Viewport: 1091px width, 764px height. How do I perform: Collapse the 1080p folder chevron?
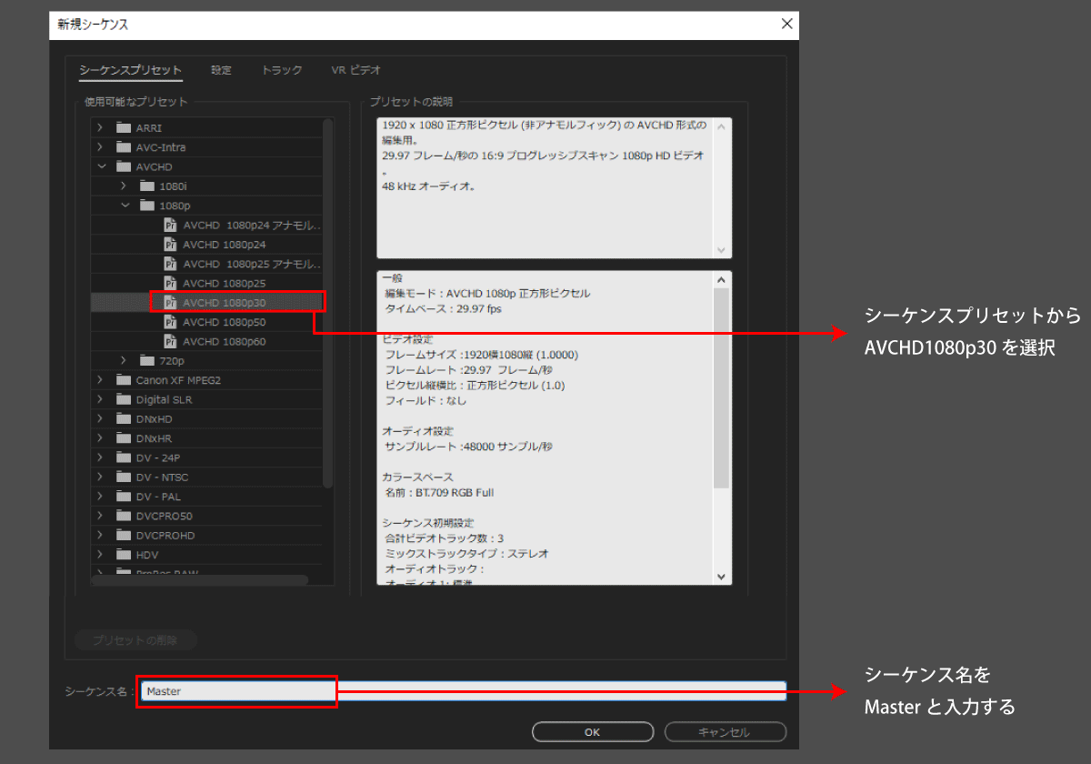(x=124, y=206)
